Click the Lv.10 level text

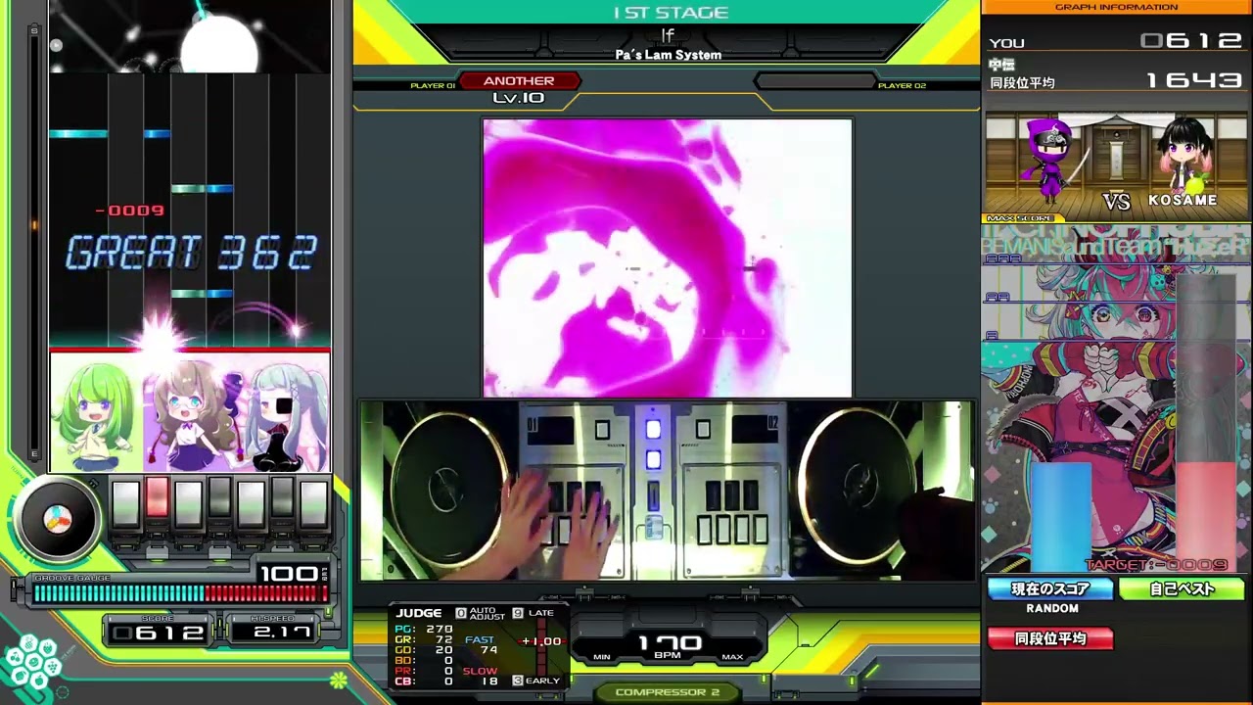coord(519,98)
